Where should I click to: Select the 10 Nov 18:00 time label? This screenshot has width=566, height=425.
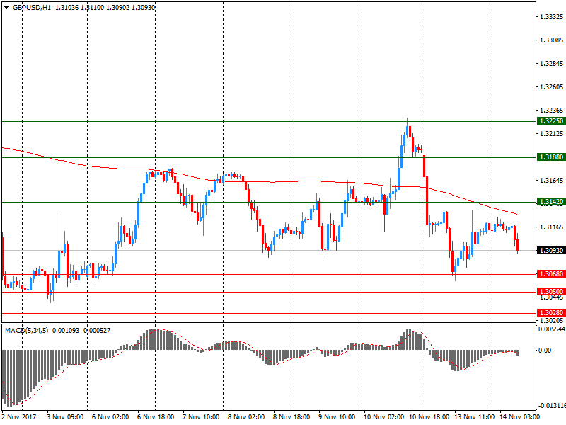click(x=429, y=417)
